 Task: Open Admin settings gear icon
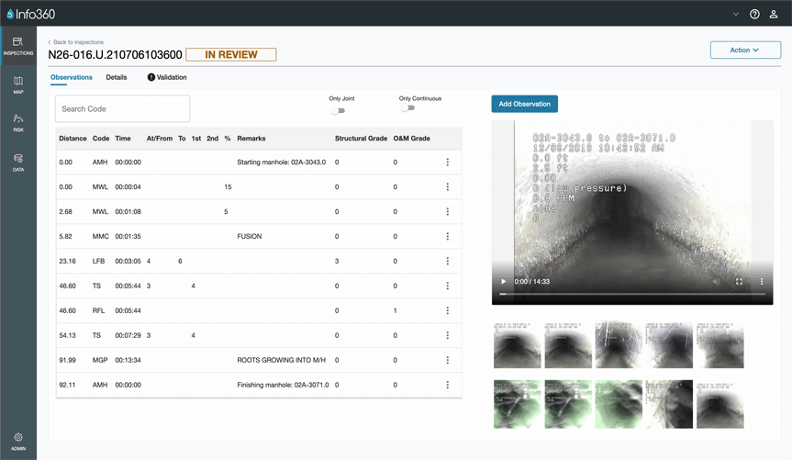point(17,442)
